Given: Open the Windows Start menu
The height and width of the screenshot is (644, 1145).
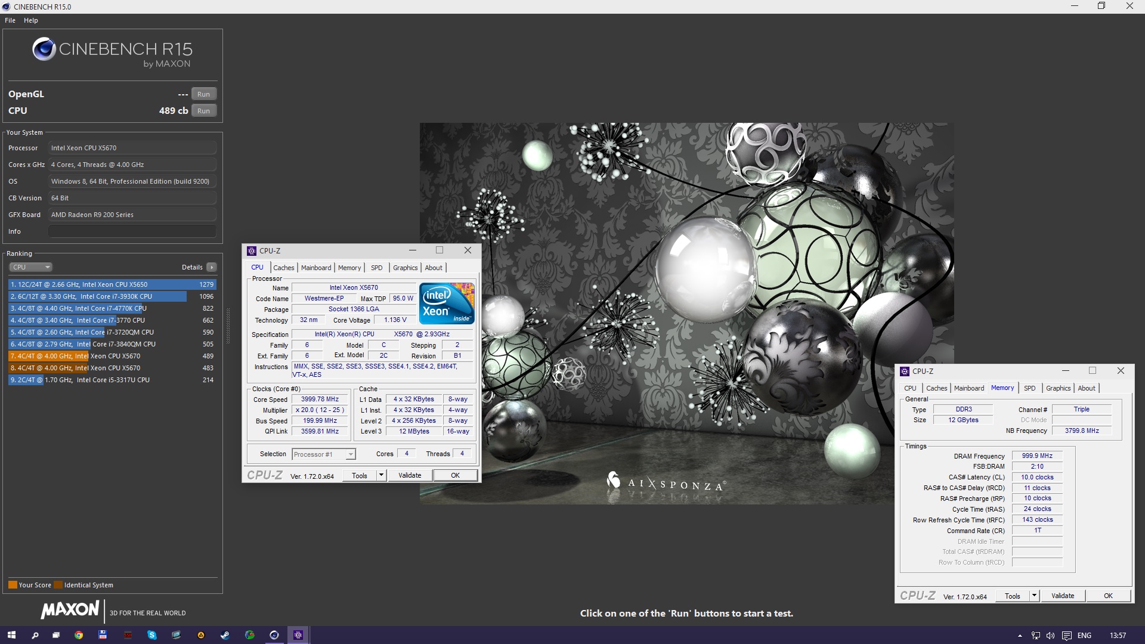Looking at the screenshot, I should (x=11, y=635).
